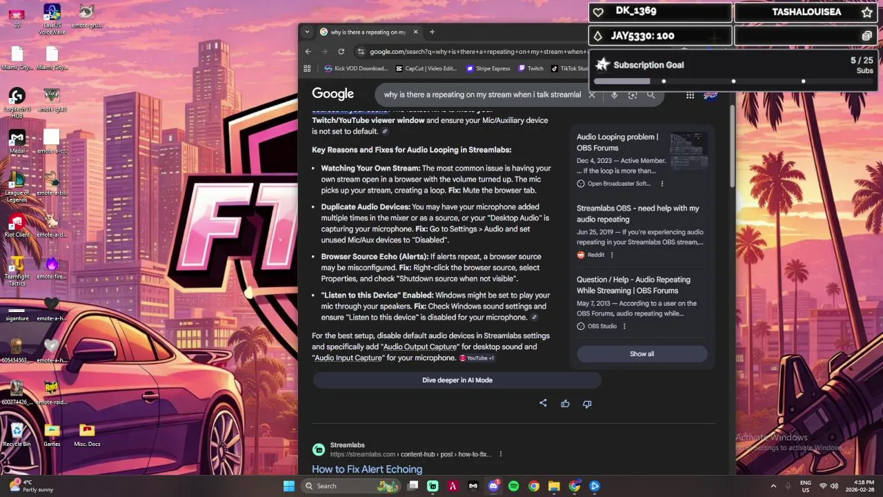Search by image with the Google Lens icon
The height and width of the screenshot is (497, 883).
click(x=632, y=95)
